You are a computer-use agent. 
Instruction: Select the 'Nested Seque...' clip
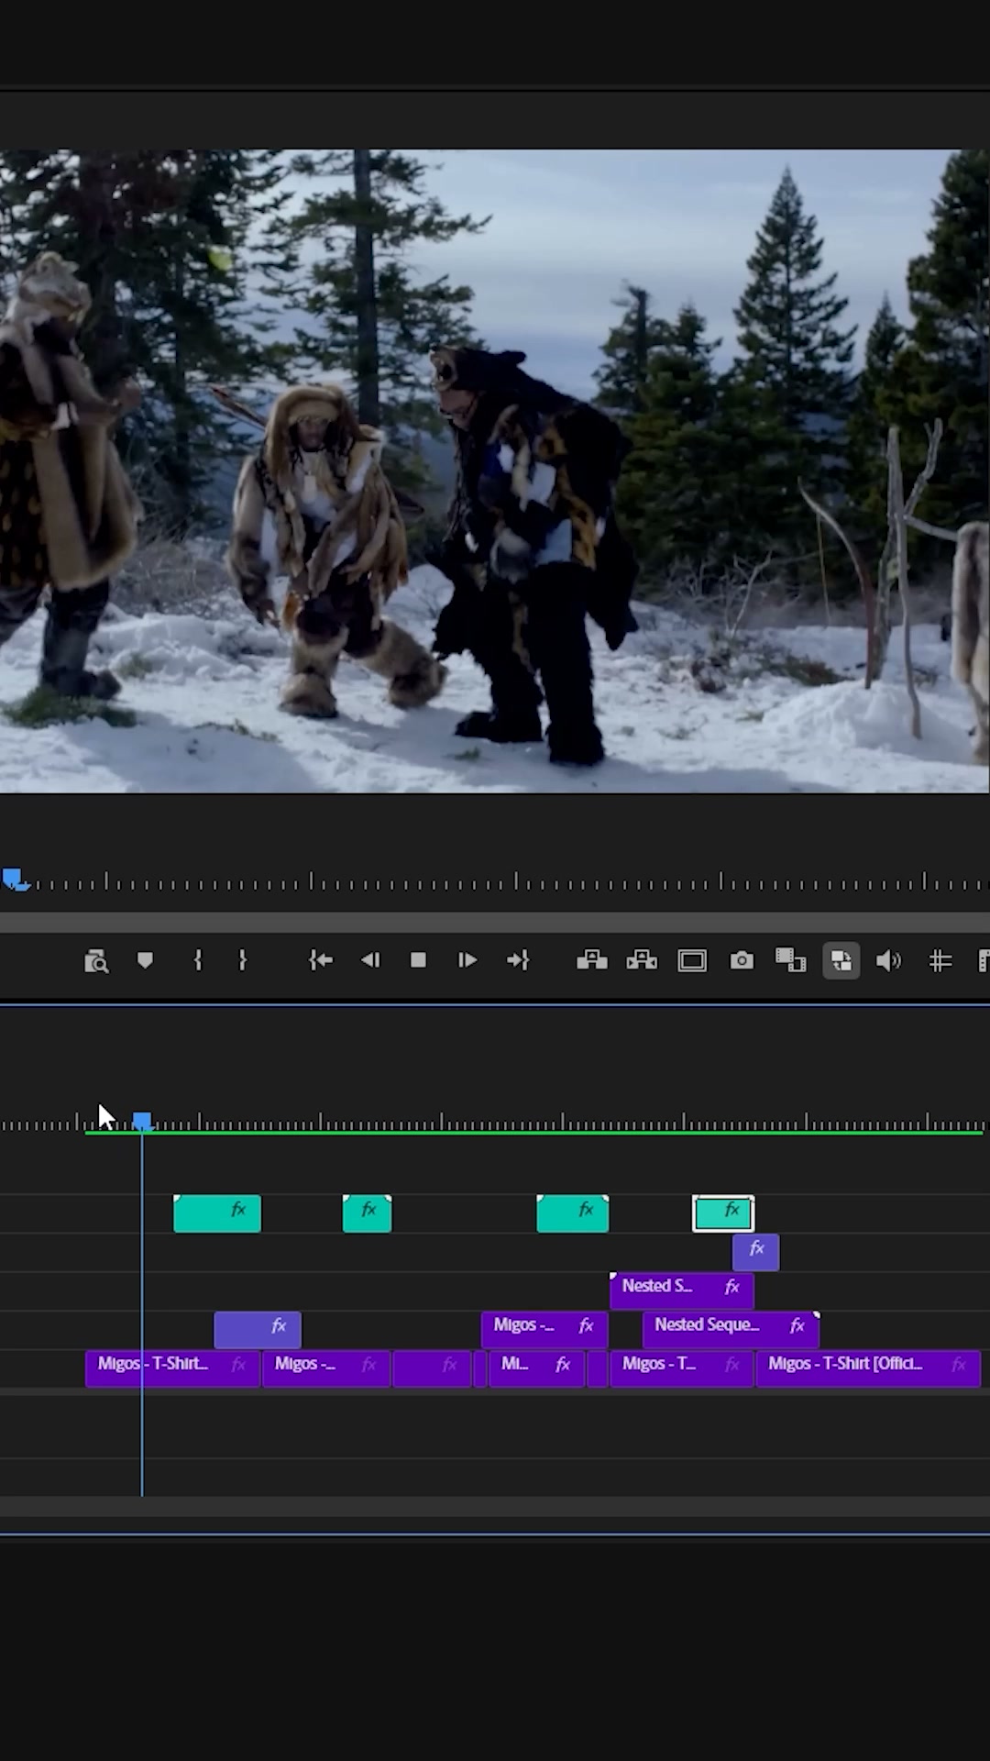tap(731, 1329)
